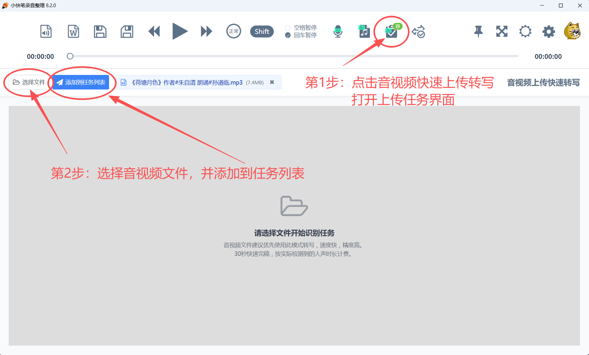Click the Shift hotkey button
The width and height of the screenshot is (589, 355).
coord(262,32)
